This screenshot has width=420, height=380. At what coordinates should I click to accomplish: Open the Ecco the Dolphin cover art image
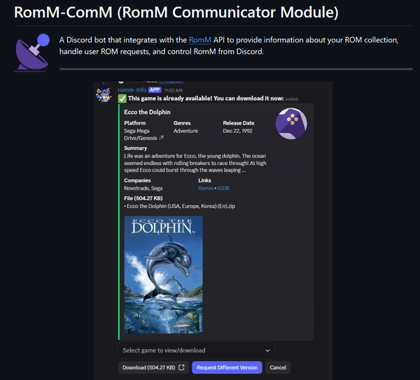[163, 275]
